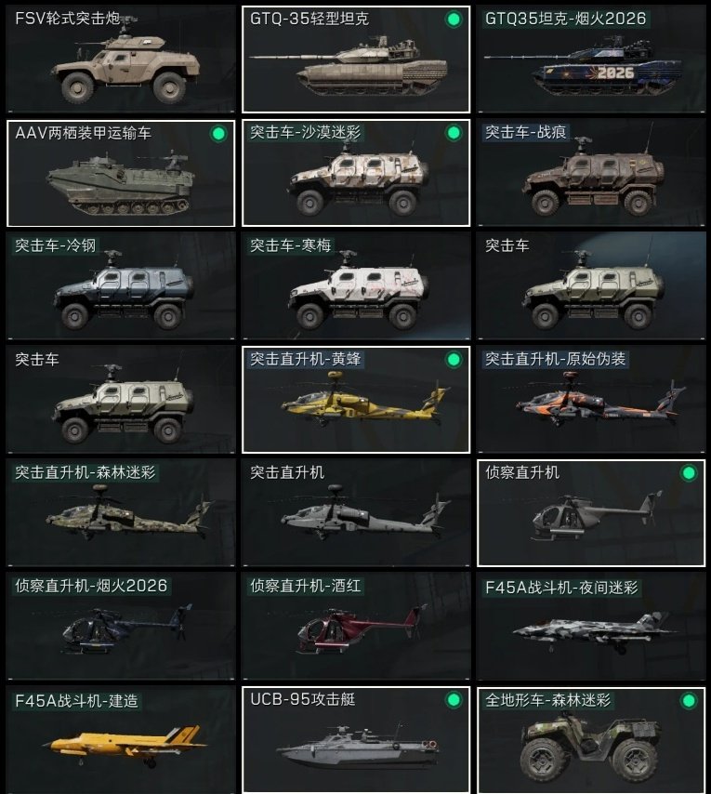Click the green dot on 突击直升机-黄蜂
The height and width of the screenshot is (794, 711).
pyautogui.click(x=454, y=360)
